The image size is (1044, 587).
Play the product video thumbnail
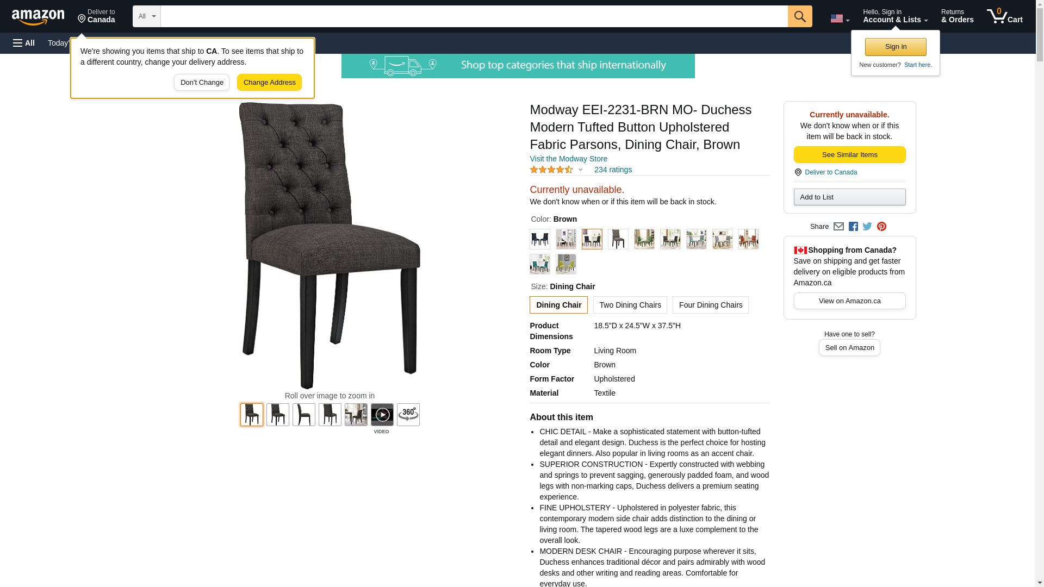click(x=382, y=415)
